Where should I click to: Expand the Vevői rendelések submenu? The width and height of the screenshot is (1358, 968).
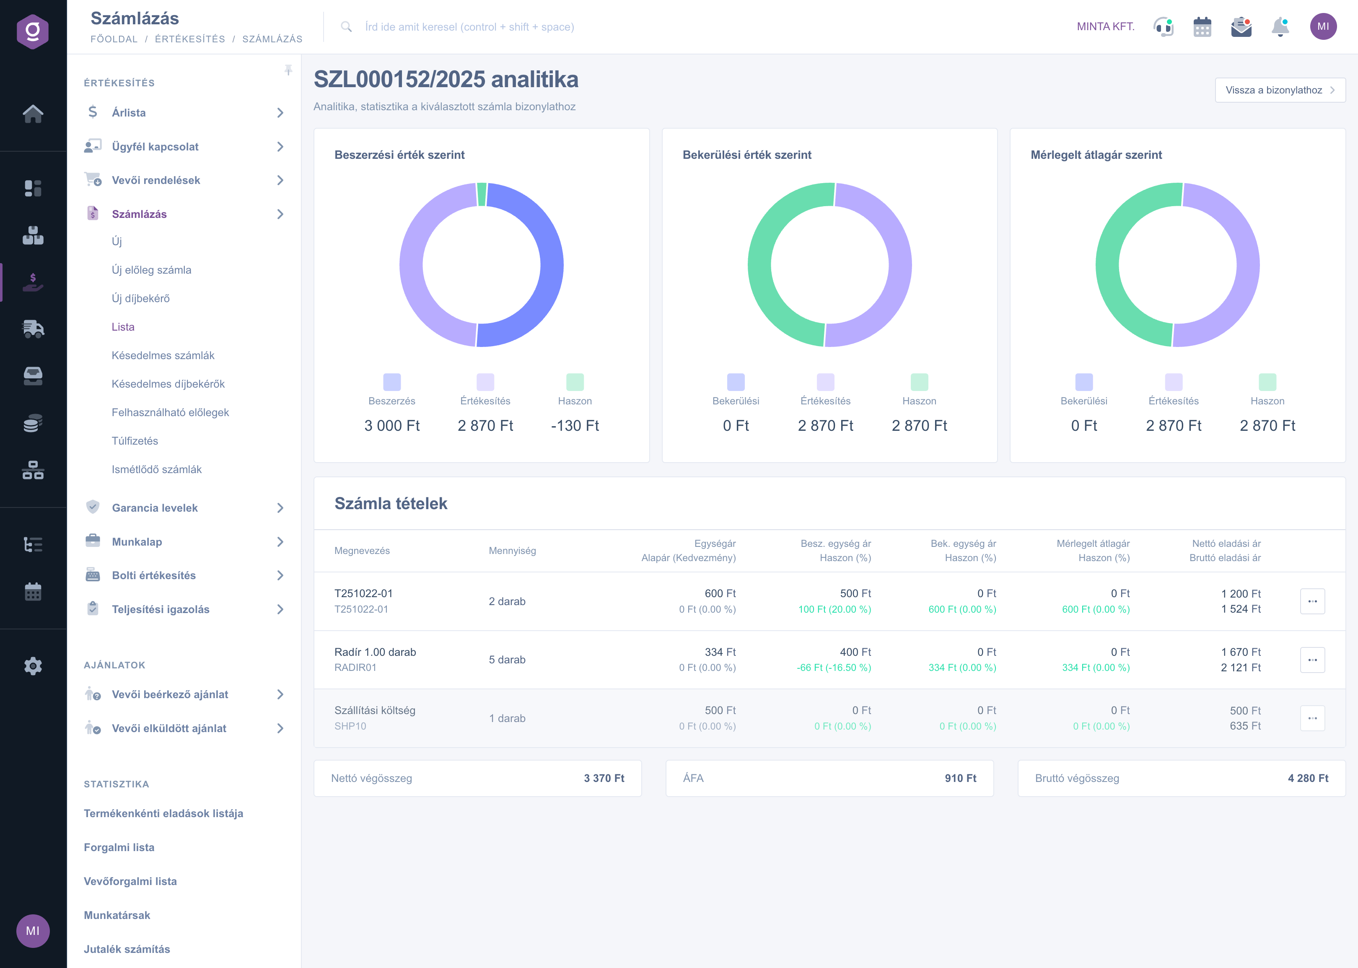click(x=280, y=180)
